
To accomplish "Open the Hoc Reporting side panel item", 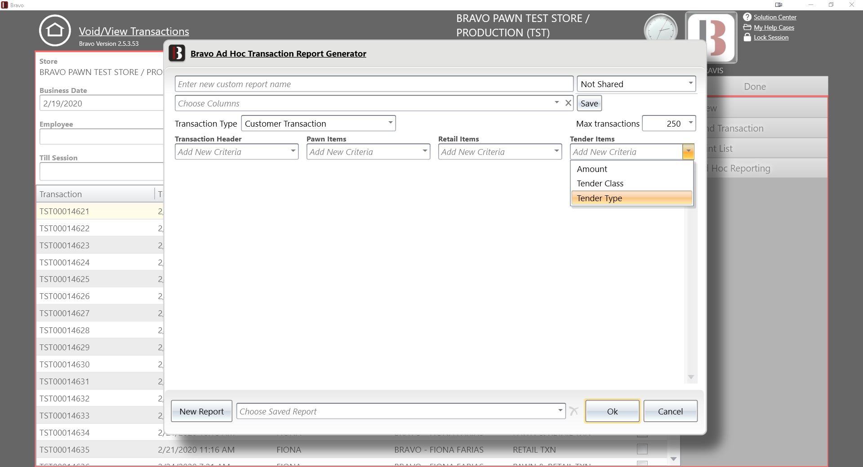I will [x=766, y=168].
